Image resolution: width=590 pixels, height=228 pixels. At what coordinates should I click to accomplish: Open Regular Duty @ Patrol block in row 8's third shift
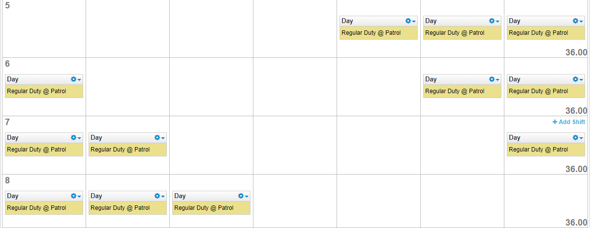(211, 208)
